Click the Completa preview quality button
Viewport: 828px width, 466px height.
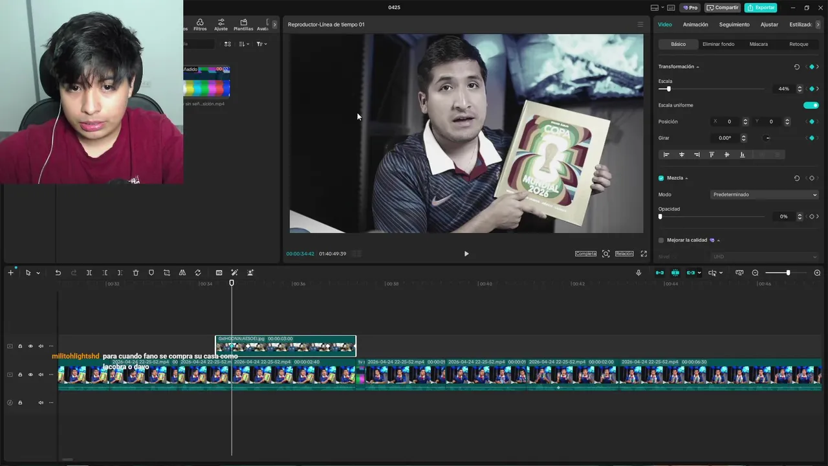tap(585, 254)
